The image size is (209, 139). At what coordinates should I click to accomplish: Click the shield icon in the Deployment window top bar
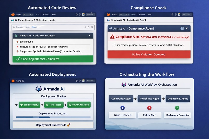point(80,81)
